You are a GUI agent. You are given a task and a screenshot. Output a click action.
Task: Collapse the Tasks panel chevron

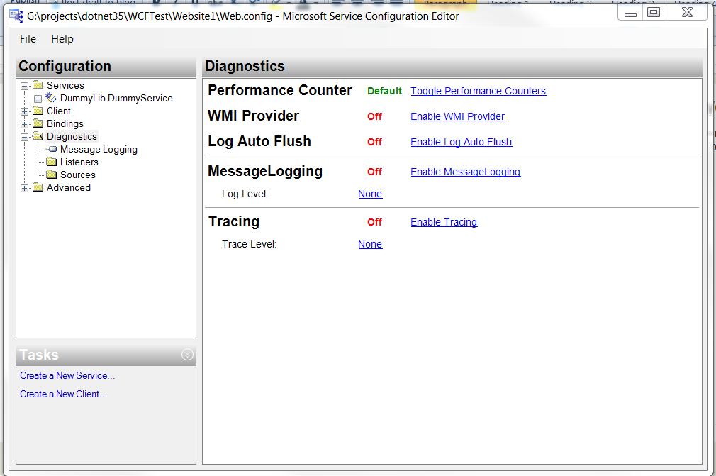tap(187, 355)
